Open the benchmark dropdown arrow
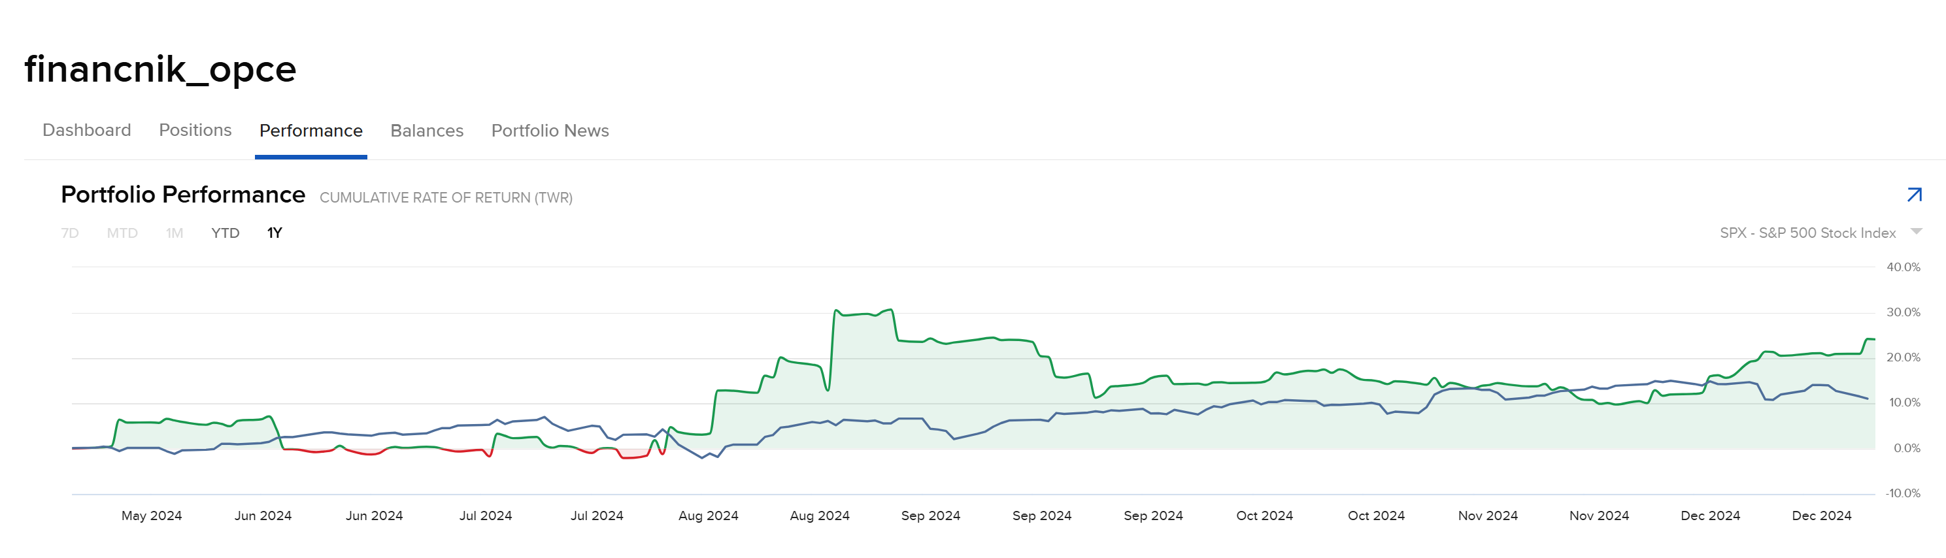 click(1916, 232)
